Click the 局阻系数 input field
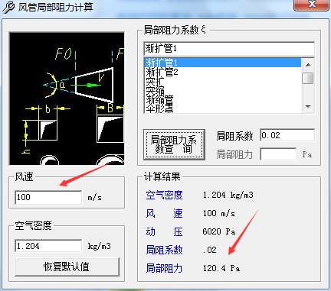The width and height of the screenshot is (331, 291). [287, 135]
